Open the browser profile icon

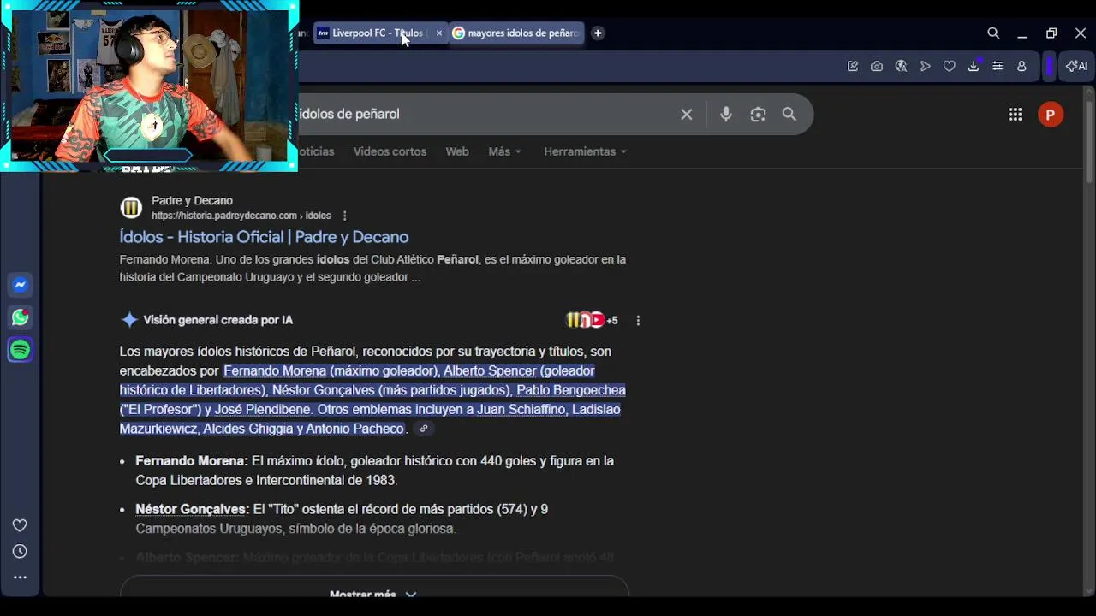tap(1022, 66)
